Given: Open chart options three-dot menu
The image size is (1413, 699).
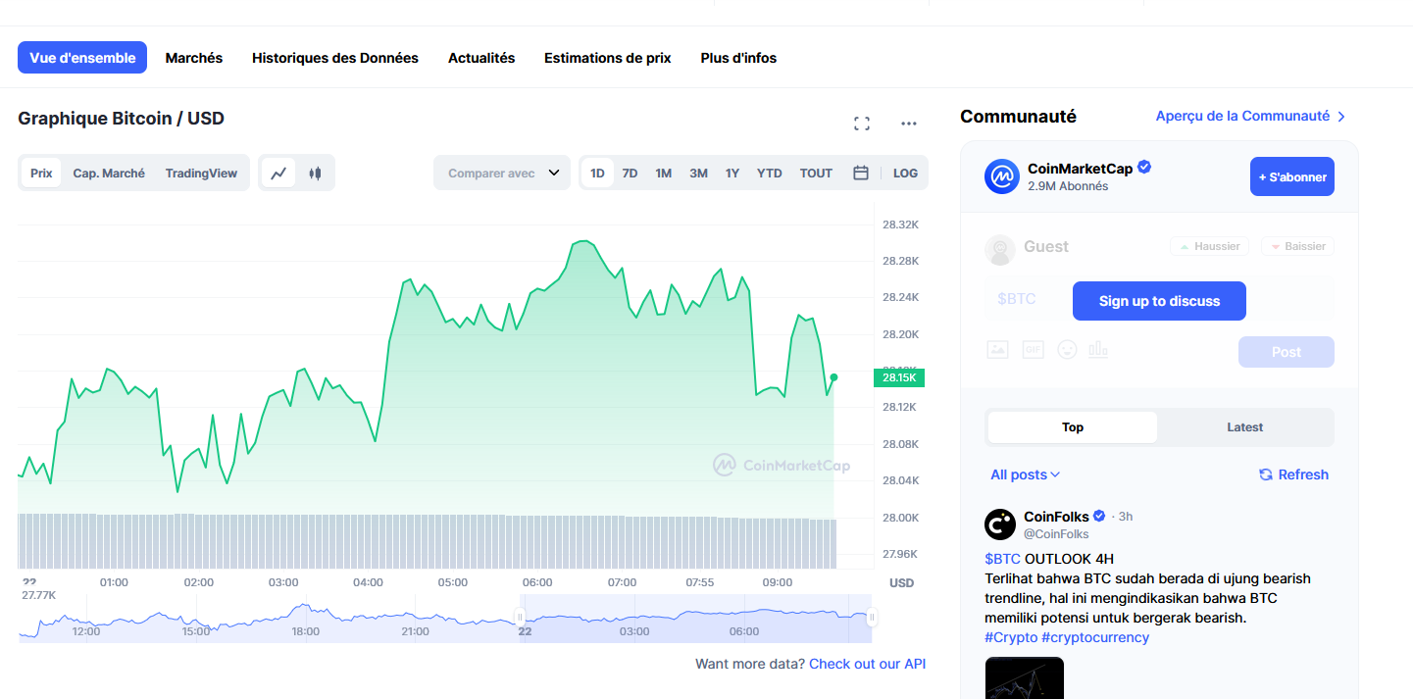Looking at the screenshot, I should coord(909,124).
